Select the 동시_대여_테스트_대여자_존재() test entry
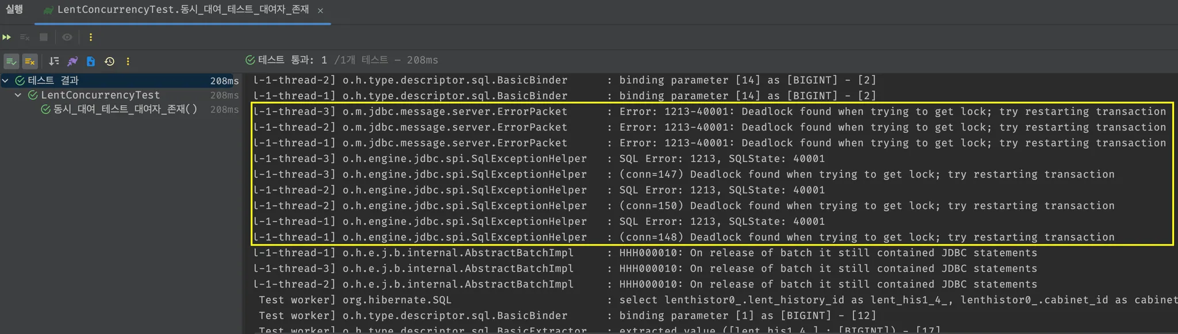This screenshot has width=1178, height=334. point(125,109)
